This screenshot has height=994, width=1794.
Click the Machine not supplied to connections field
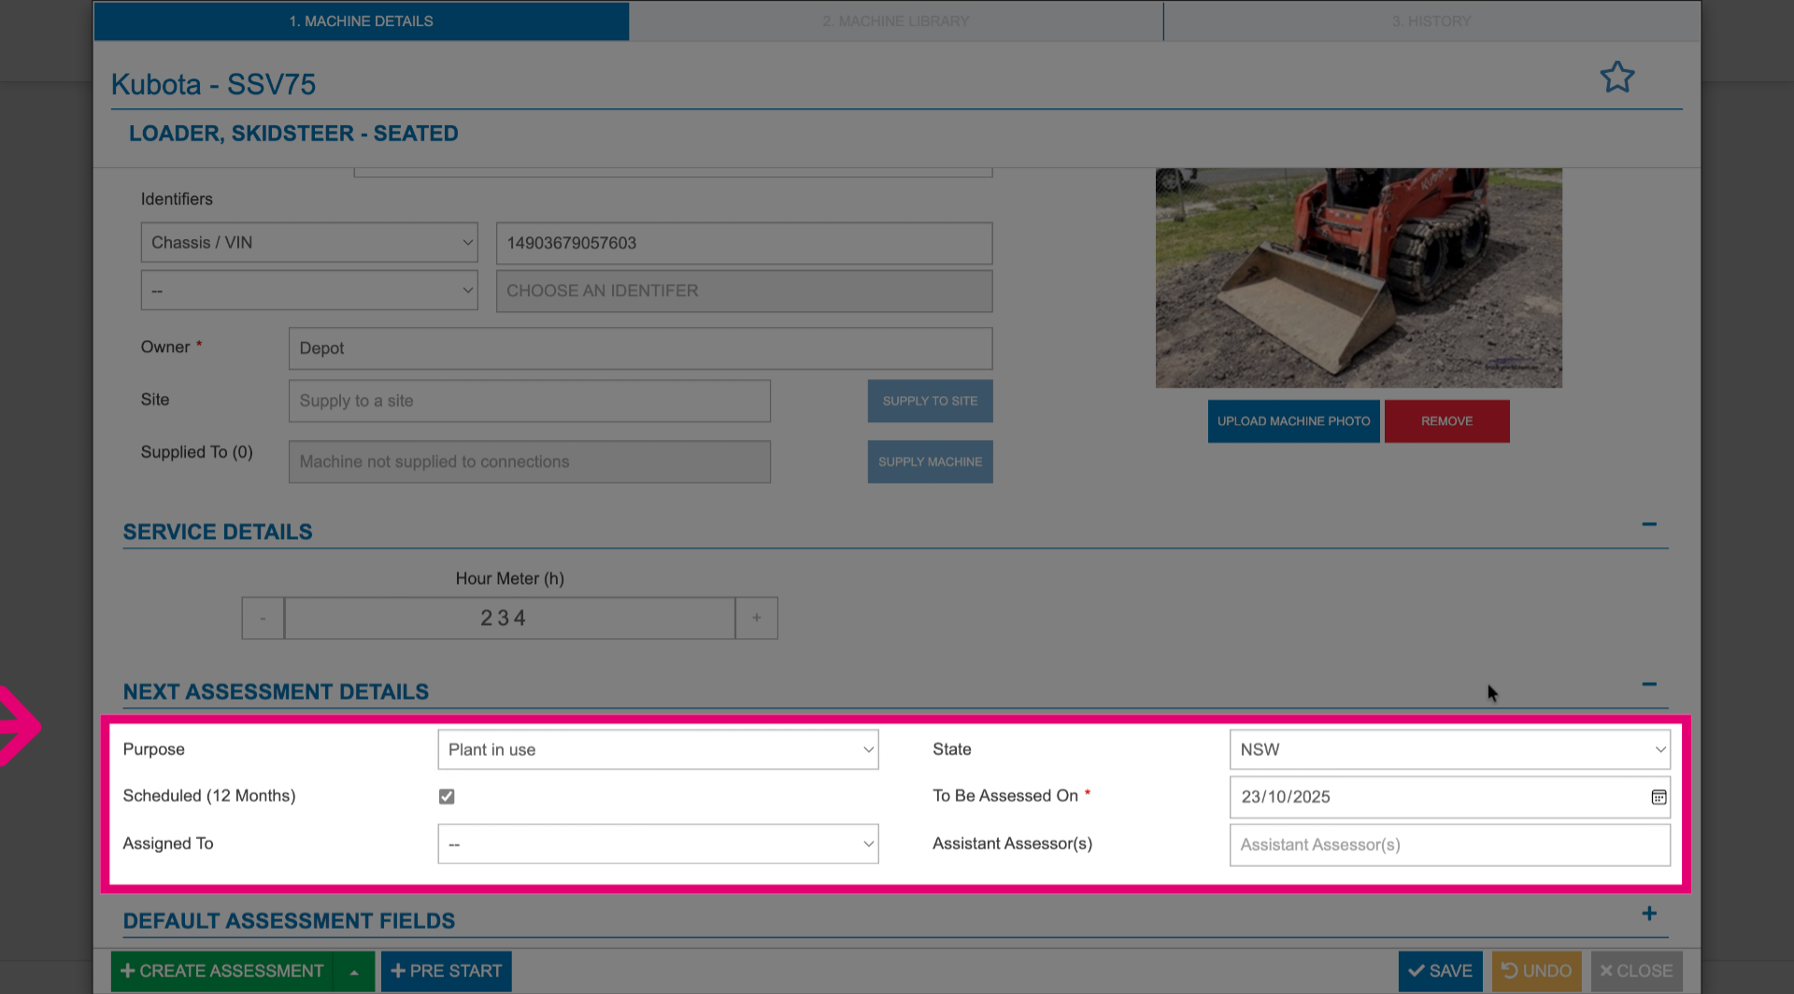pyautogui.click(x=529, y=462)
